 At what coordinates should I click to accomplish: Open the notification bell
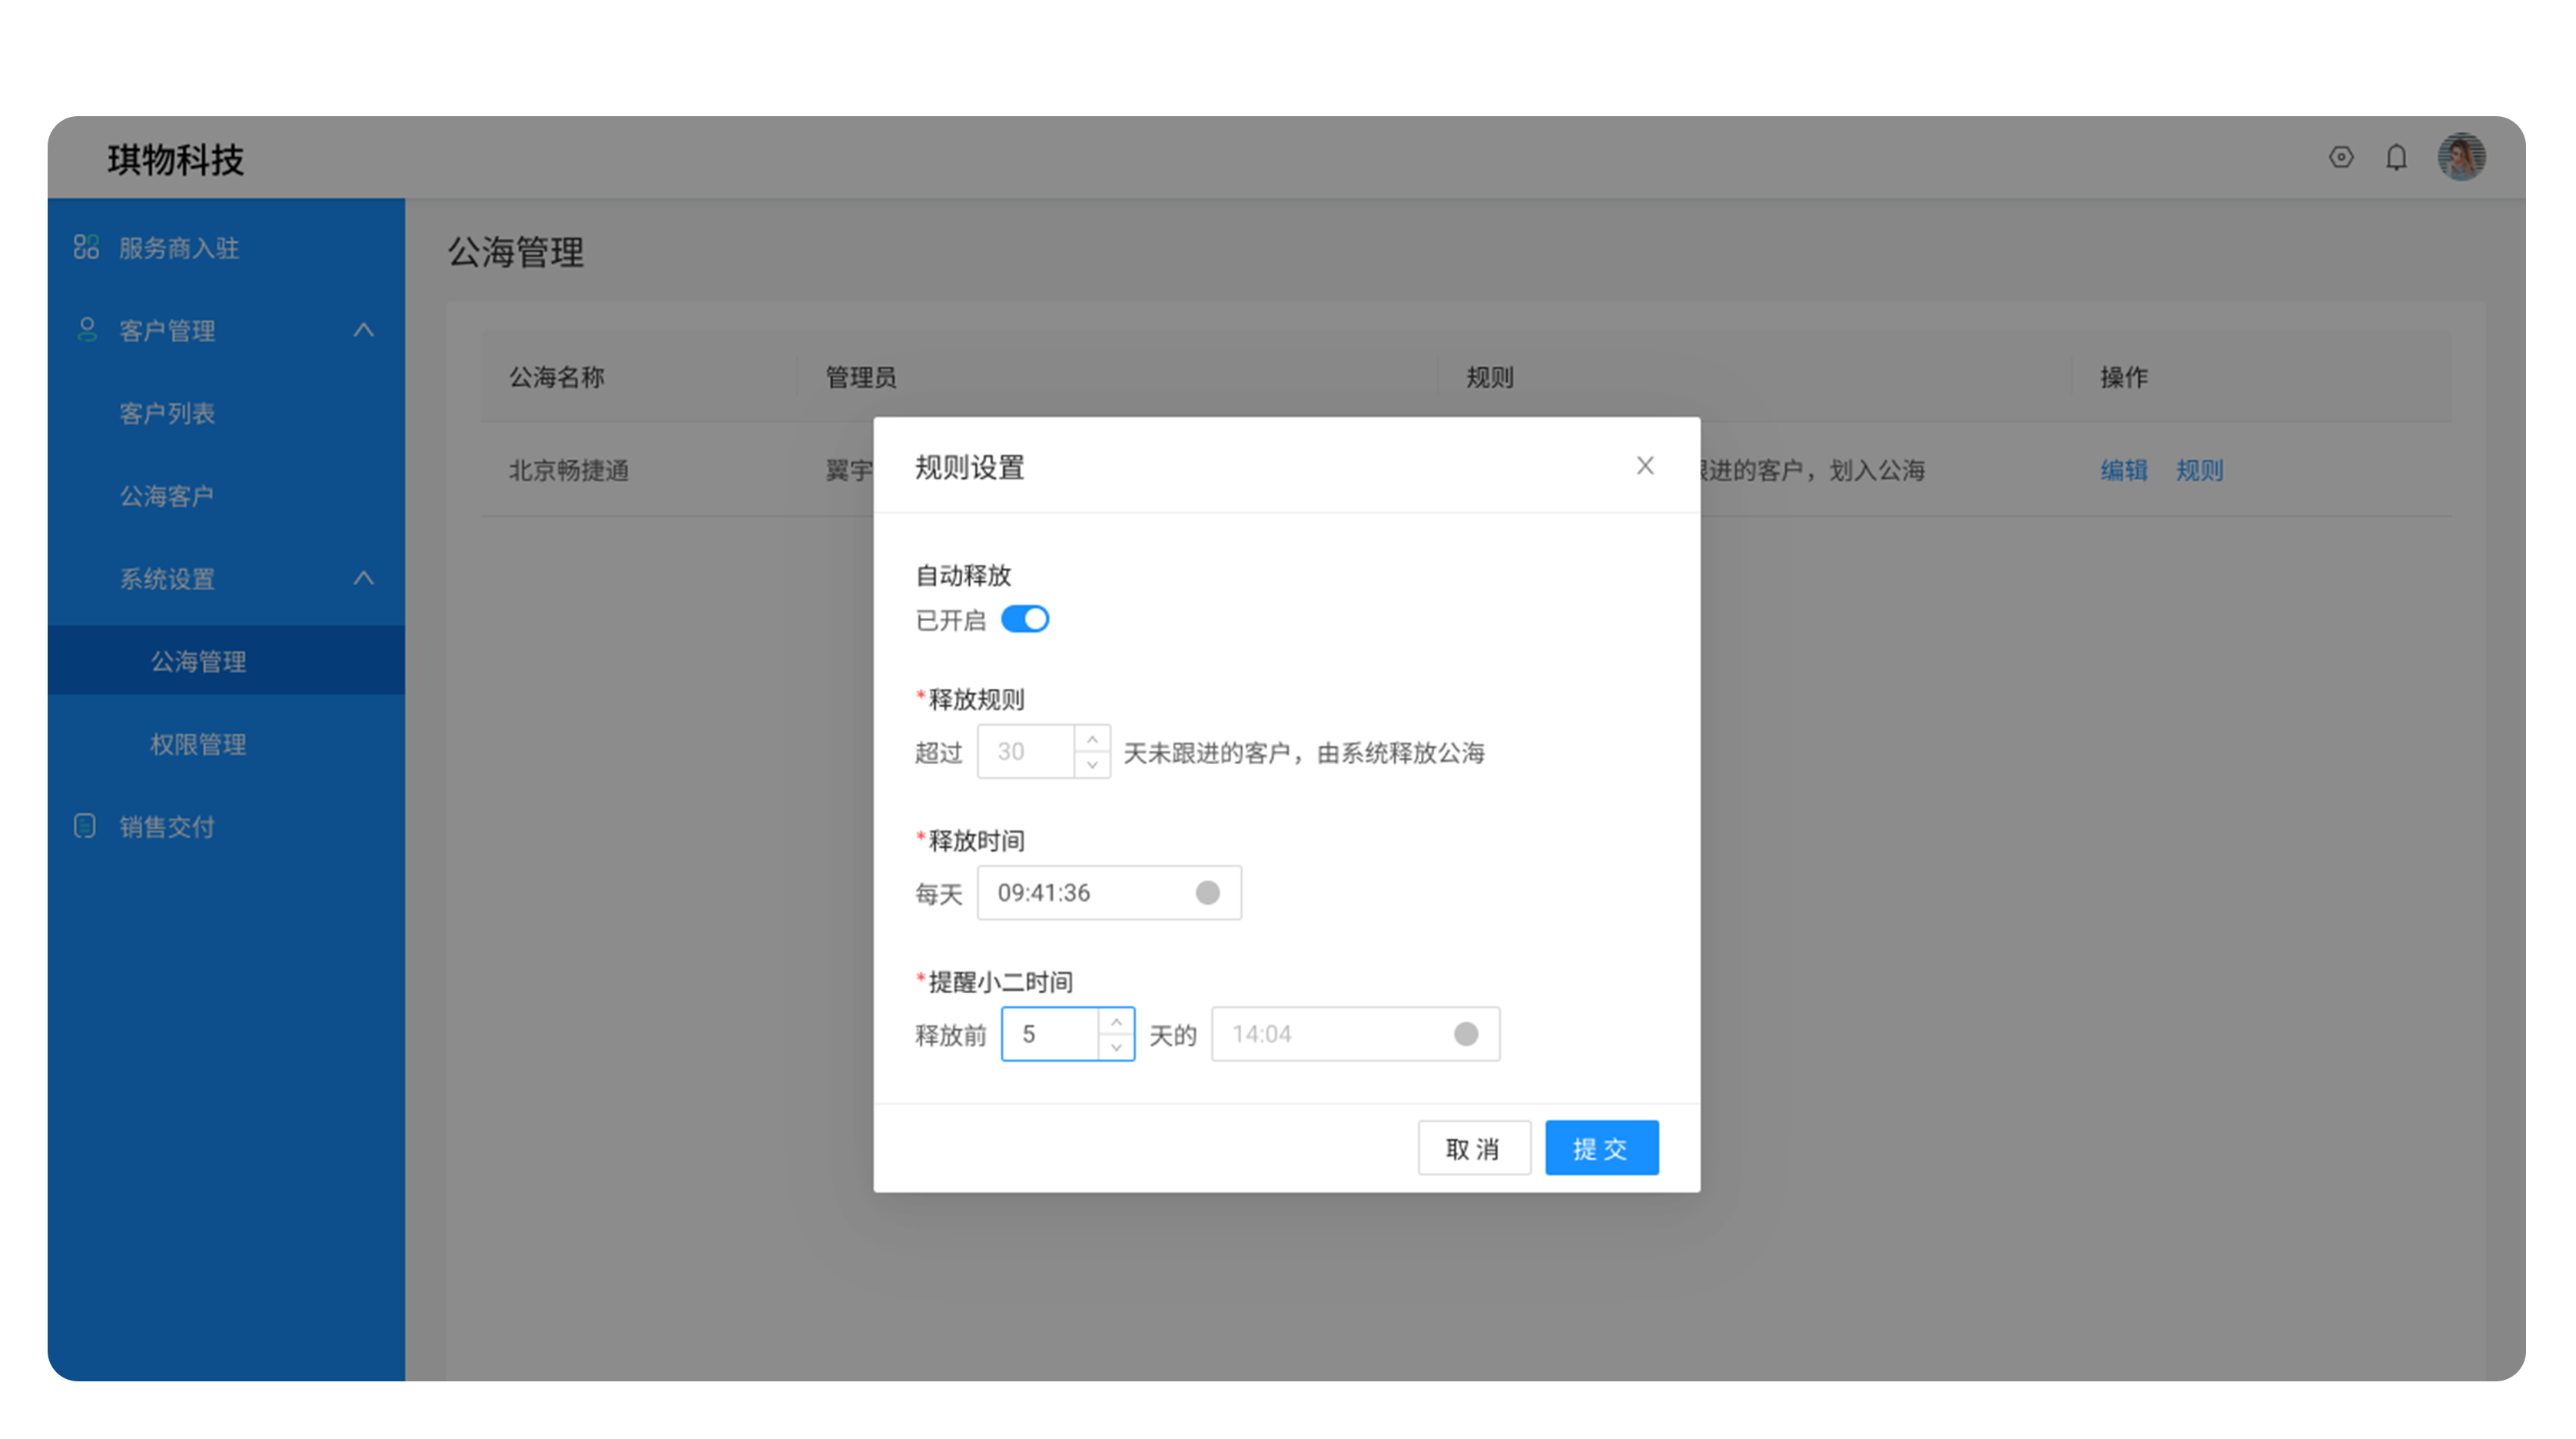2396,157
